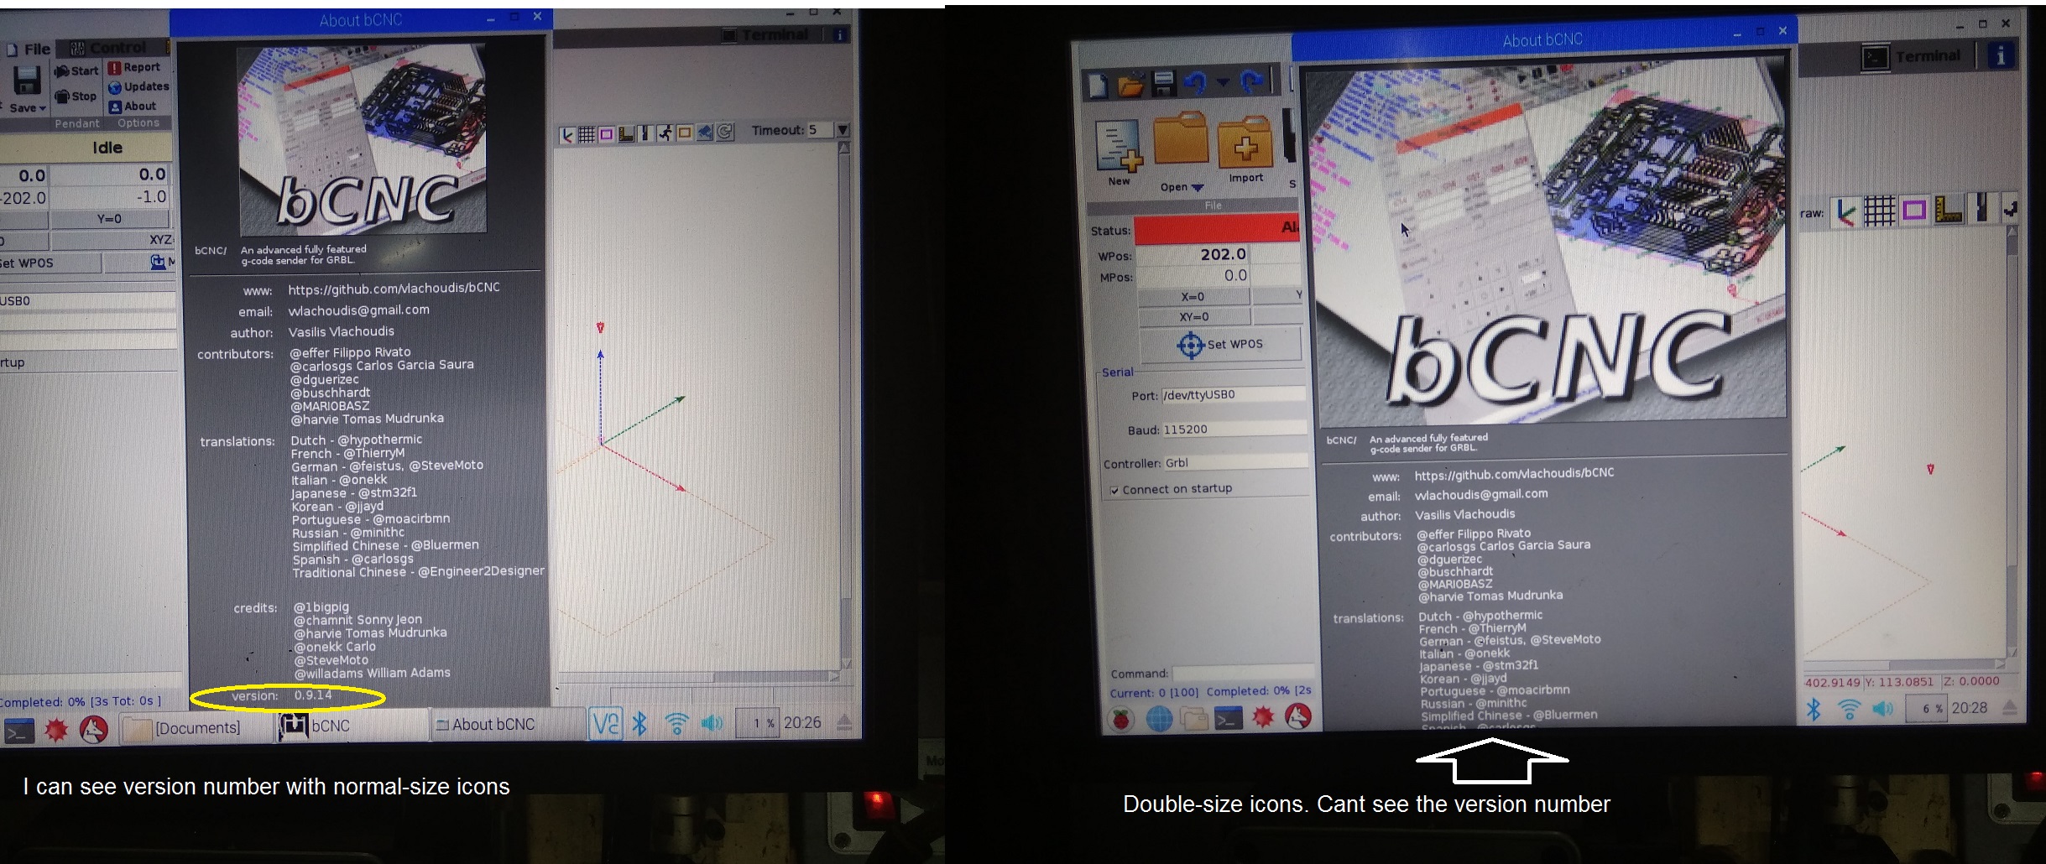The width and height of the screenshot is (2046, 864).
Task: Click the XYZ zero button
Action: 112,240
